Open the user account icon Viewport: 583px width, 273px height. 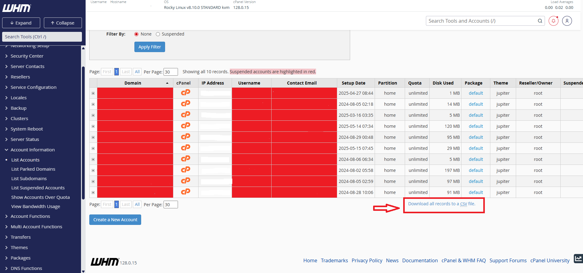point(567,21)
